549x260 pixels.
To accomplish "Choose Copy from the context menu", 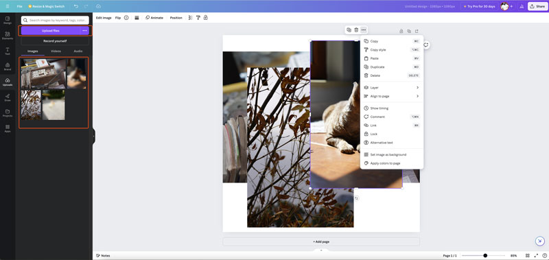I will 392,41.
